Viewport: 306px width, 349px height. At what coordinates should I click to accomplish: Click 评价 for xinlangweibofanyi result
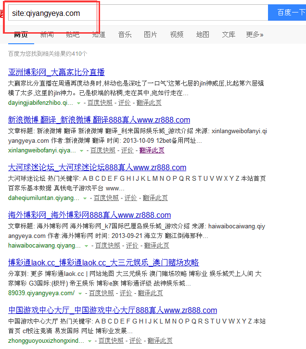pyautogui.click(x=127, y=150)
